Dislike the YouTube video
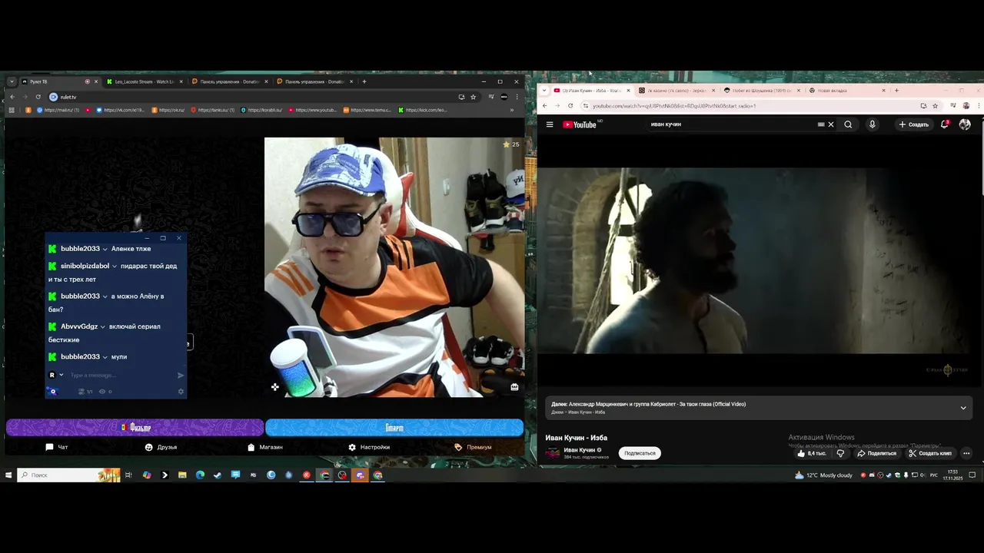This screenshot has width=984, height=553. click(x=840, y=453)
